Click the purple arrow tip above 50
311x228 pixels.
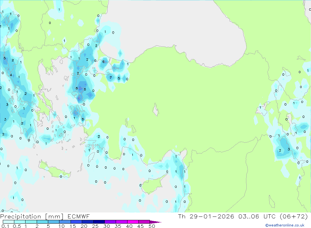(155, 222)
